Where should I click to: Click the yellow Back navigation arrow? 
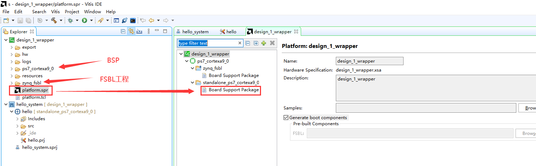point(151,20)
